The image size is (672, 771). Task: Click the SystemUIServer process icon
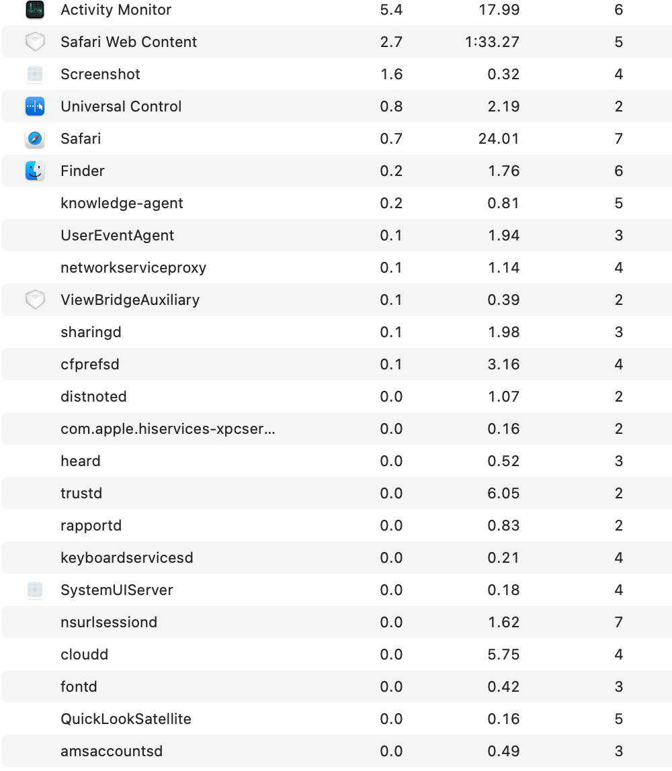pyautogui.click(x=35, y=590)
